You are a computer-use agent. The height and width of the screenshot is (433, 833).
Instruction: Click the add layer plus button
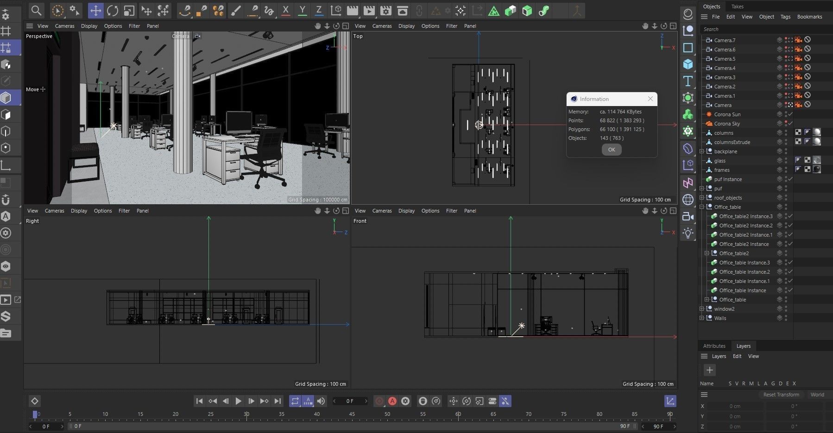[709, 370]
